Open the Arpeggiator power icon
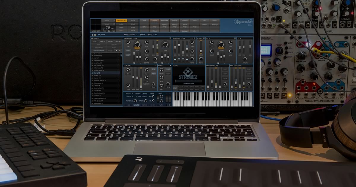Image resolution: width=356 pixels, height=187 pixels. click(x=136, y=35)
